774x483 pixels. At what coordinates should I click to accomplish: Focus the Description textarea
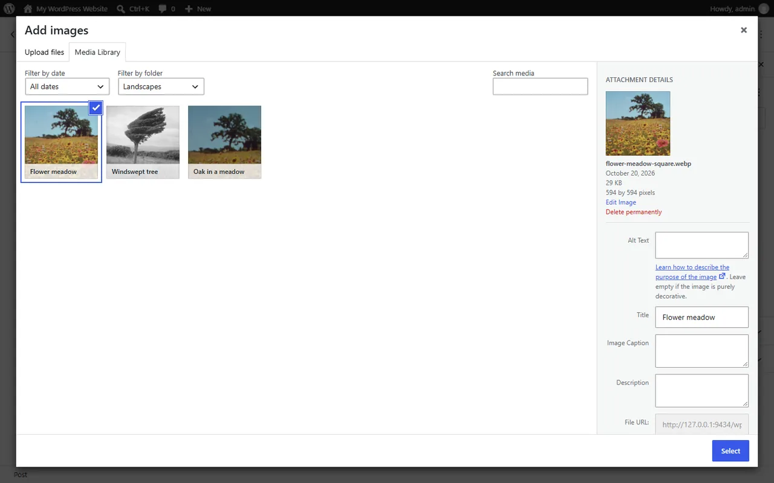point(702,391)
